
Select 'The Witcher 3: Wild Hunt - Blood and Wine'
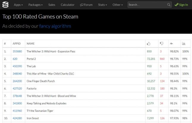tap(51, 96)
